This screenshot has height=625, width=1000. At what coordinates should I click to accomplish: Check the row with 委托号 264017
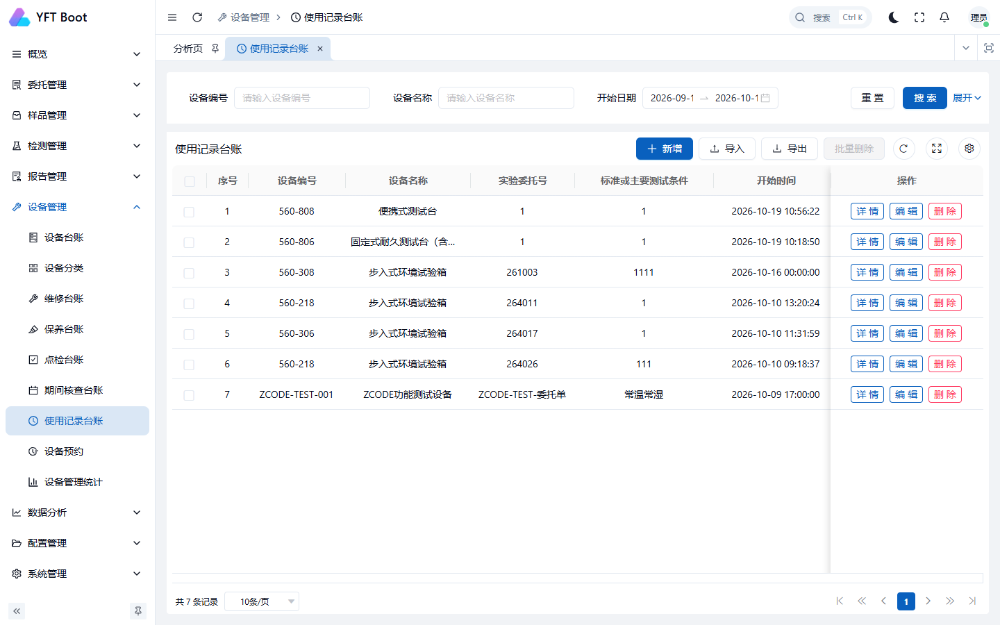click(189, 334)
